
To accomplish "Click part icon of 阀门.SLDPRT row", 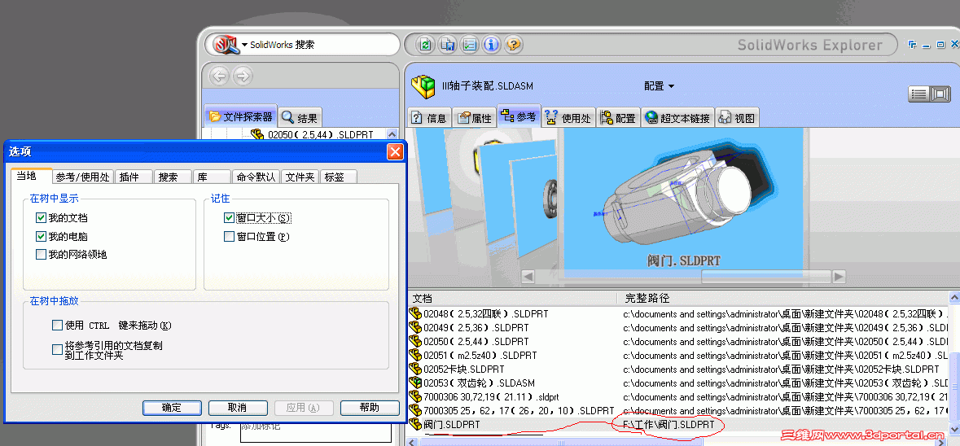I will (x=416, y=424).
